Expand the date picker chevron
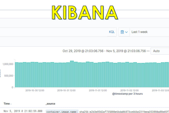This screenshot has height=113, width=169. pos(126,32)
